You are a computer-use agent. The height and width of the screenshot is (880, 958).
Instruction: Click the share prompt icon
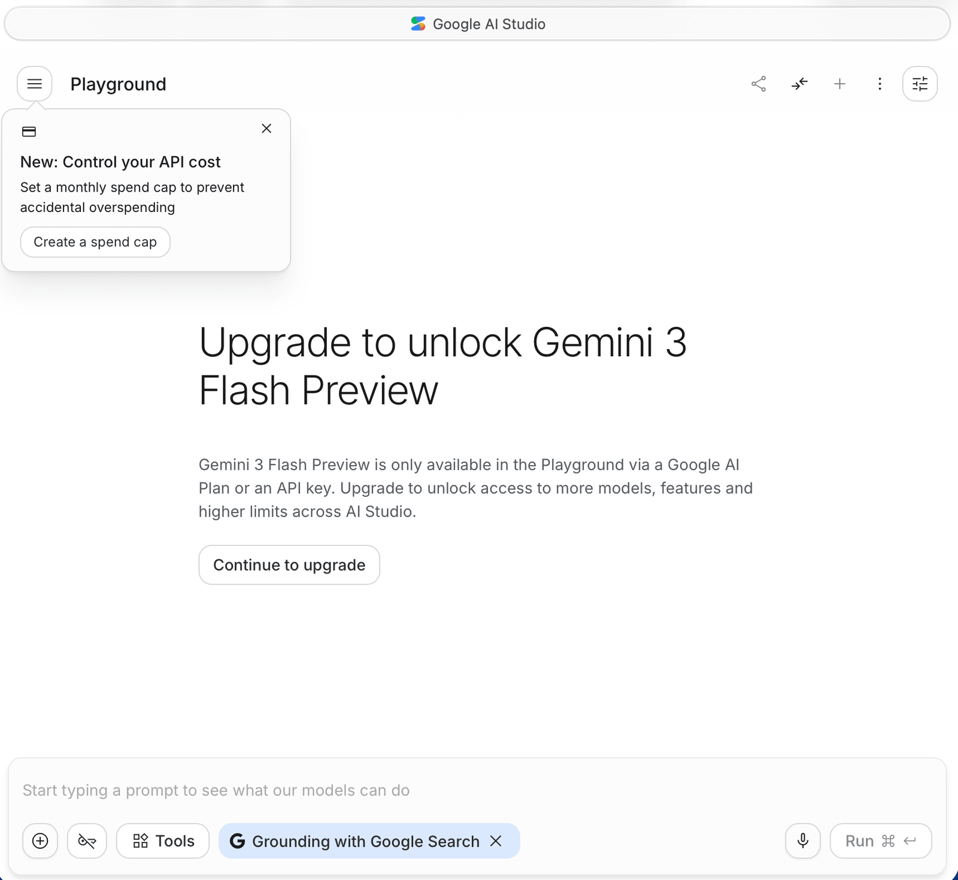pyautogui.click(x=759, y=84)
